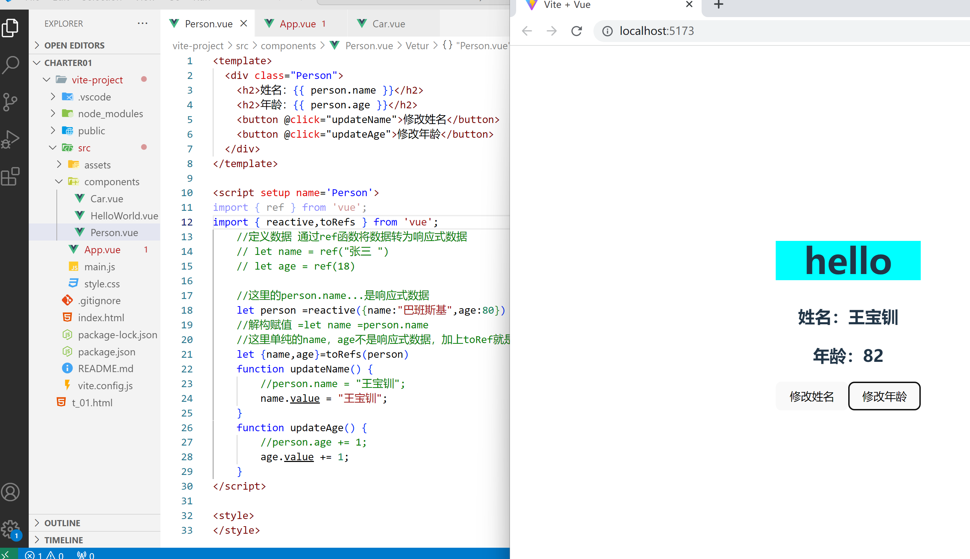Click the errors and warnings status indicator
This screenshot has width=970, height=559.
point(44,555)
